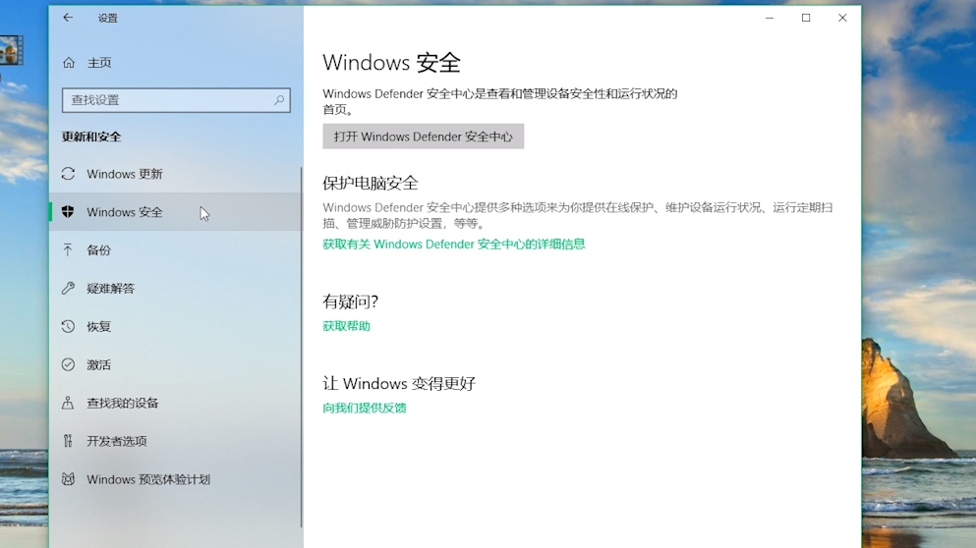
Task: Click the 设置 window title text
Action: pyautogui.click(x=108, y=18)
